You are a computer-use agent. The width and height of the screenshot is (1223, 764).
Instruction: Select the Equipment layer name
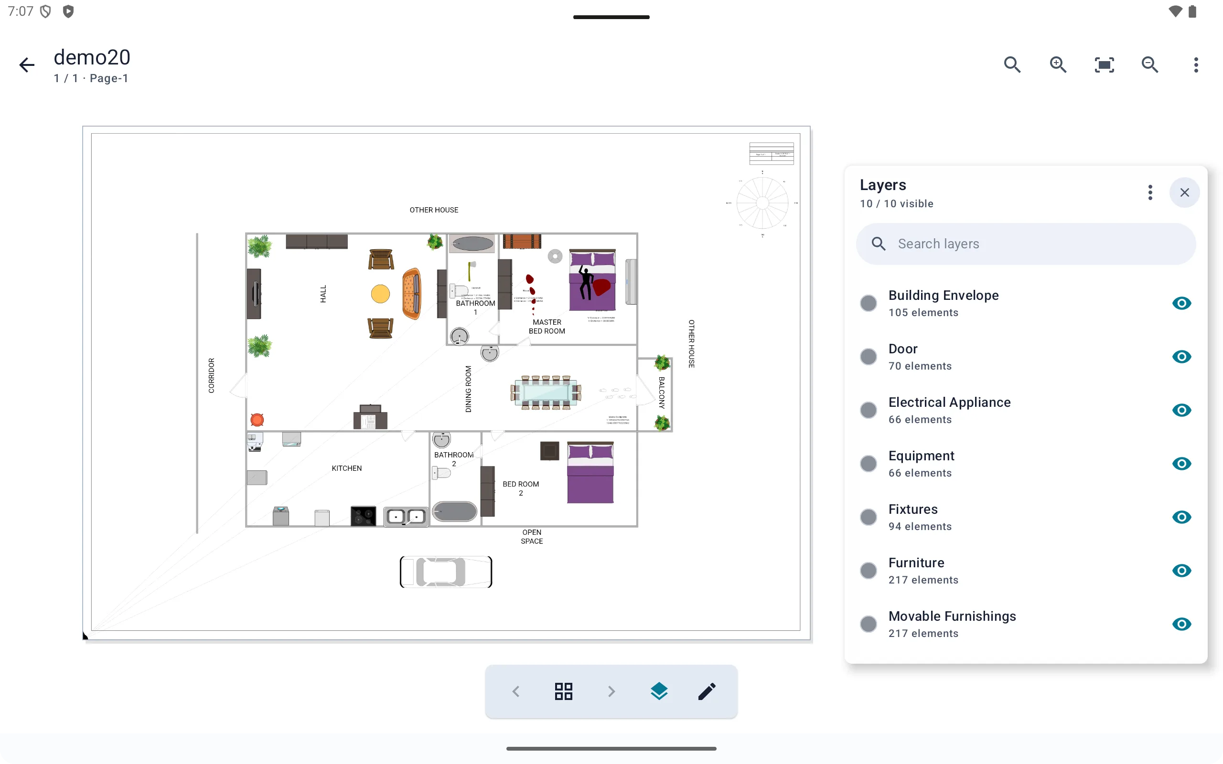[x=921, y=456]
